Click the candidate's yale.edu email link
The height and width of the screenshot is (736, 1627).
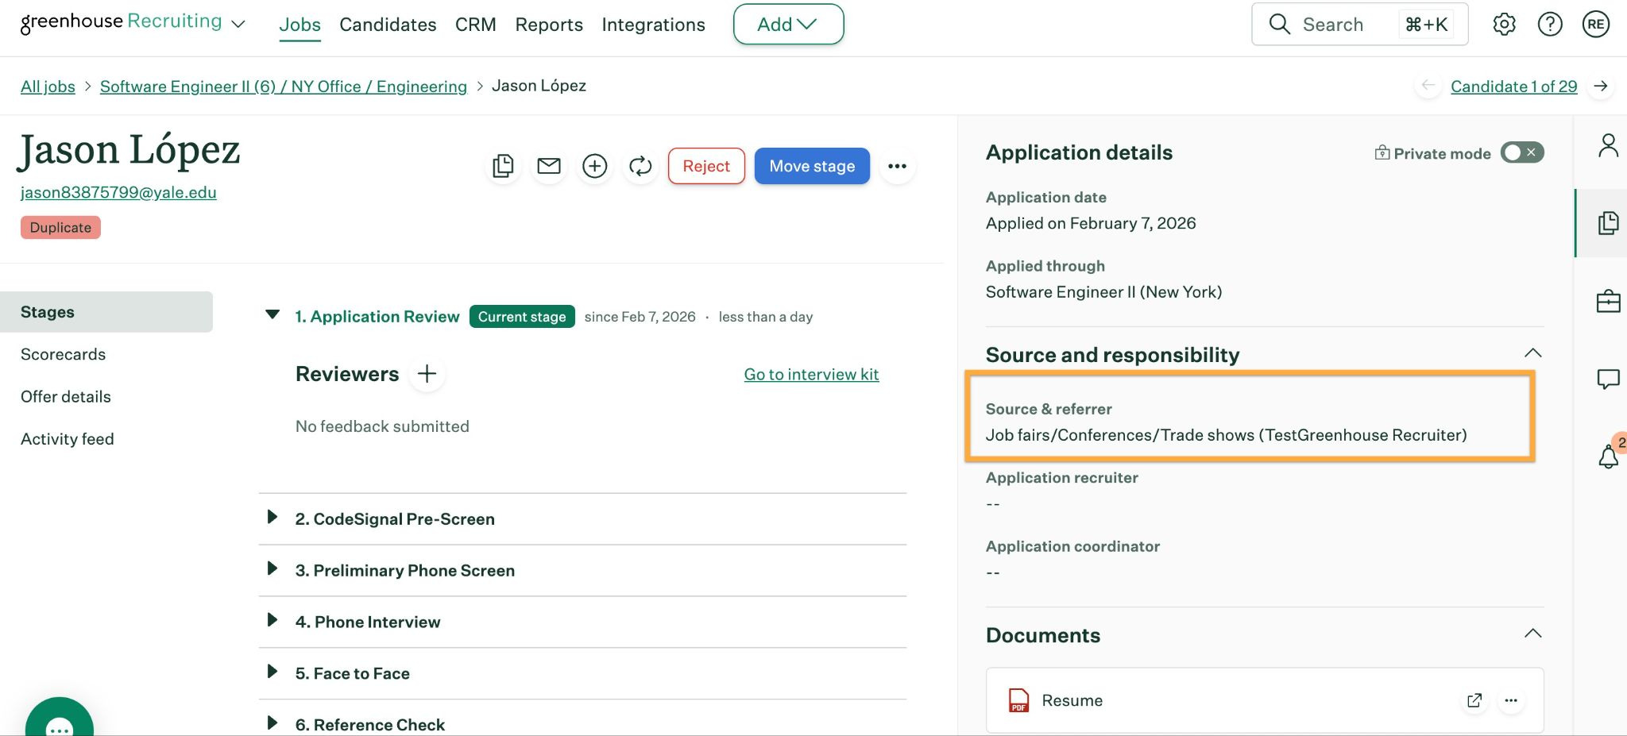tap(118, 192)
